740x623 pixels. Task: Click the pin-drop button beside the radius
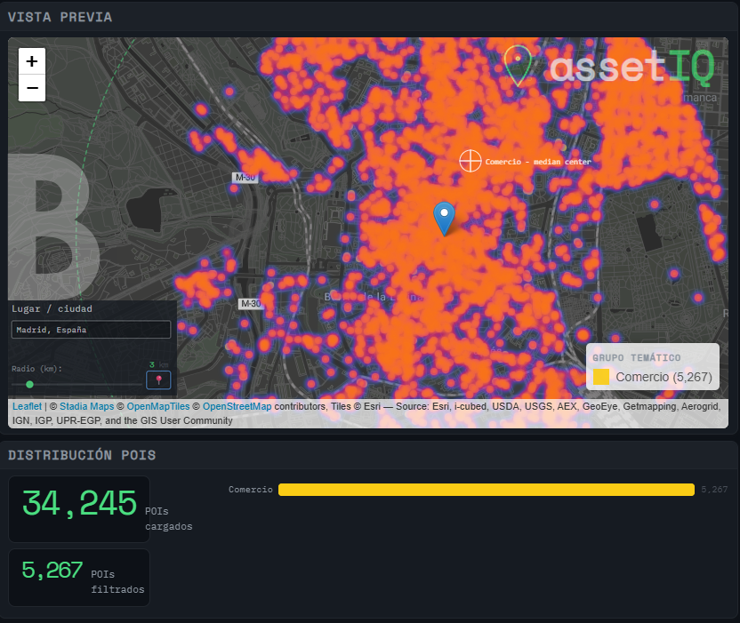[x=158, y=379]
